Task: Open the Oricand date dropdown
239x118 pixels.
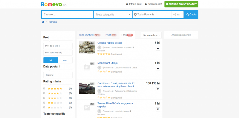Action: tap(58, 75)
